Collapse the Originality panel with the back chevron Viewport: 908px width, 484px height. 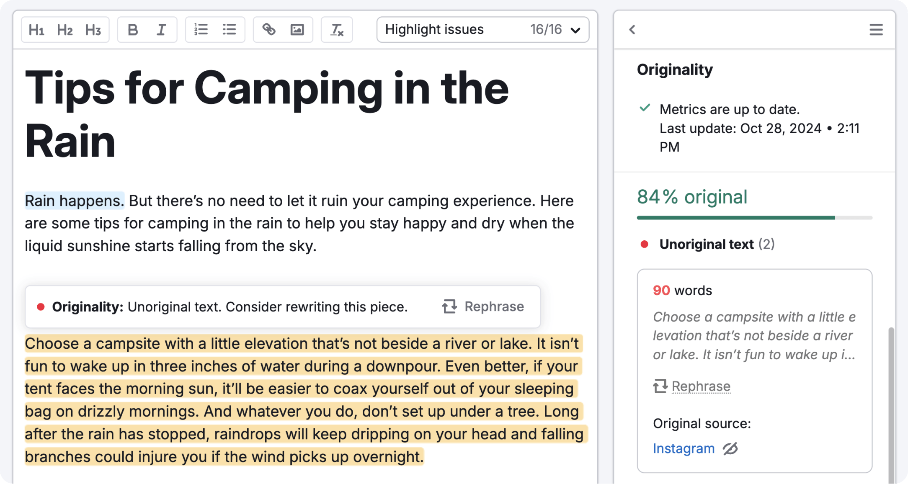click(x=633, y=30)
